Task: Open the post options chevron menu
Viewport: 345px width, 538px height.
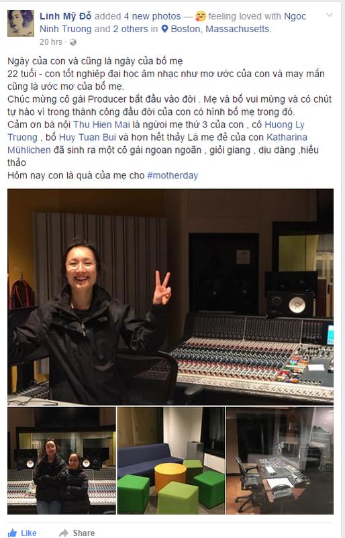Action: coord(330,15)
